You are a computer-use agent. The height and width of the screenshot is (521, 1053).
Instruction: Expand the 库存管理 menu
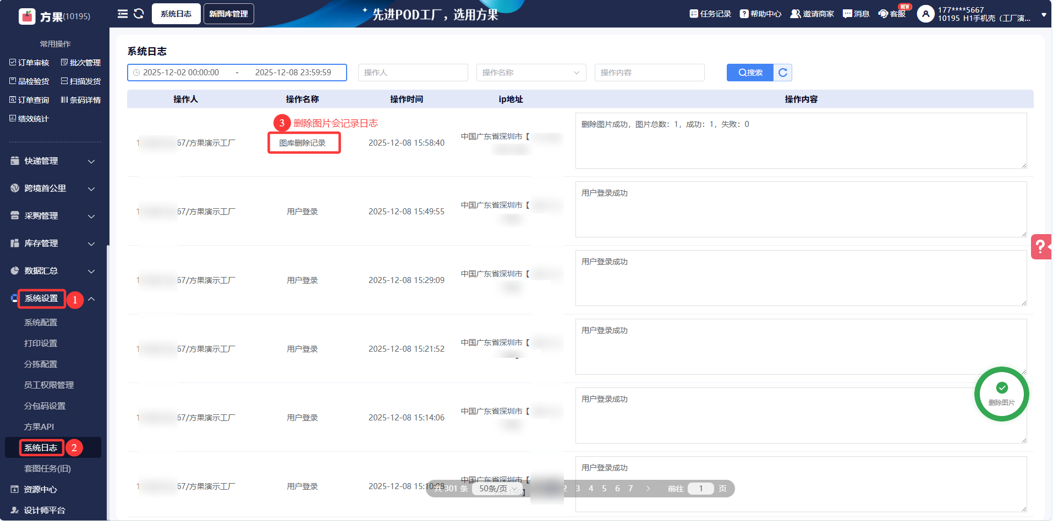click(x=53, y=243)
